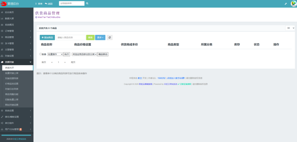Click the refresh icon button

pyautogui.click(x=109, y=38)
